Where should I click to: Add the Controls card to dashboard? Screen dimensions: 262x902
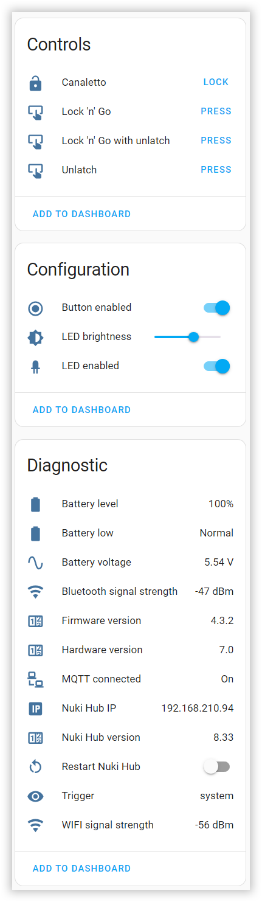81,214
